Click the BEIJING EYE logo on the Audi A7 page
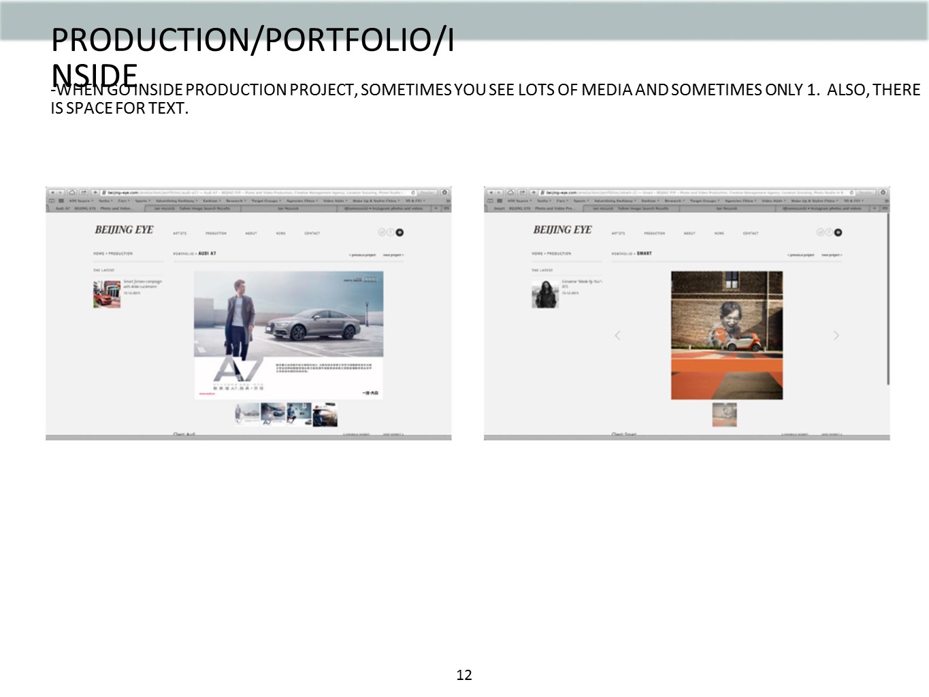929x697 pixels. (124, 230)
